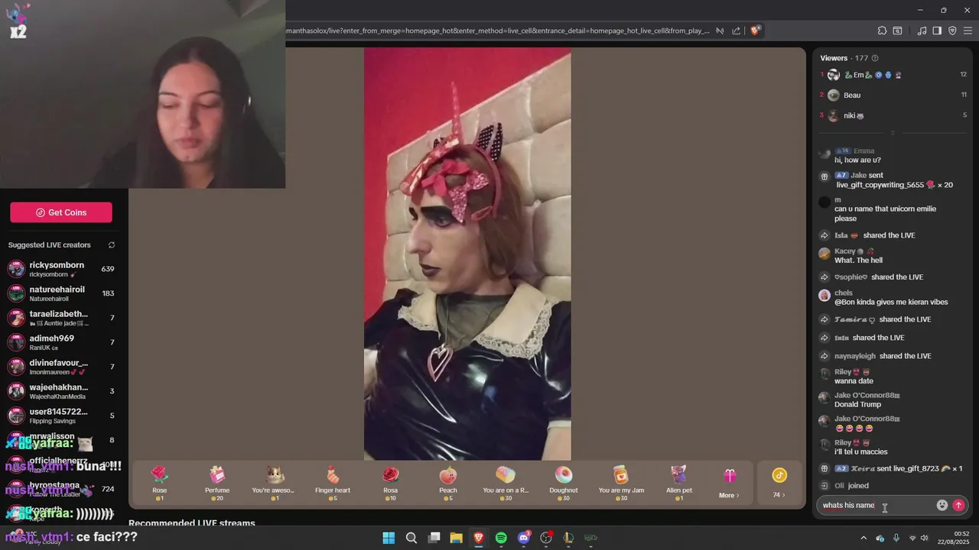The image size is (979, 550).
Task: Expand the top viewers list chevron
Action: pyautogui.click(x=892, y=133)
